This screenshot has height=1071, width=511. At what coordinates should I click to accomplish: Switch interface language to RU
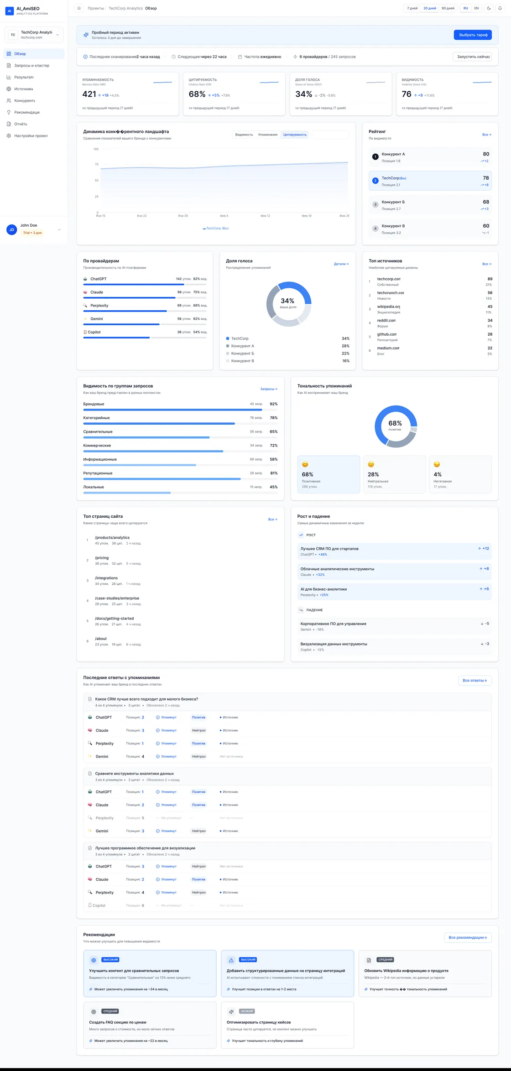point(466,8)
